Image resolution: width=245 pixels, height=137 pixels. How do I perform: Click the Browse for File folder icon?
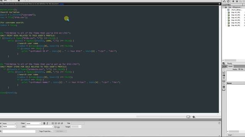point(59,127)
